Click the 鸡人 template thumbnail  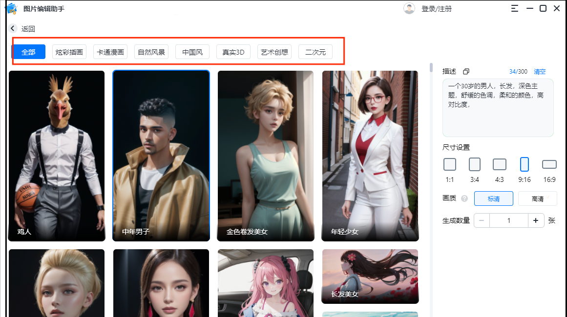[x=57, y=156]
